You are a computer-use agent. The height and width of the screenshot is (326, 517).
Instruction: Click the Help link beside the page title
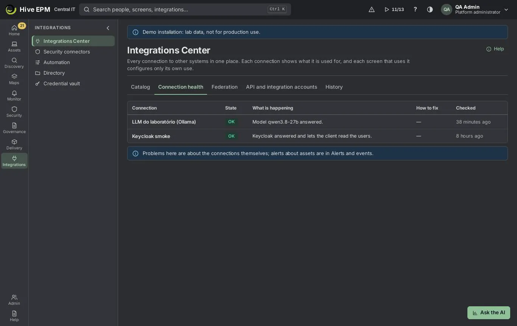(495, 49)
